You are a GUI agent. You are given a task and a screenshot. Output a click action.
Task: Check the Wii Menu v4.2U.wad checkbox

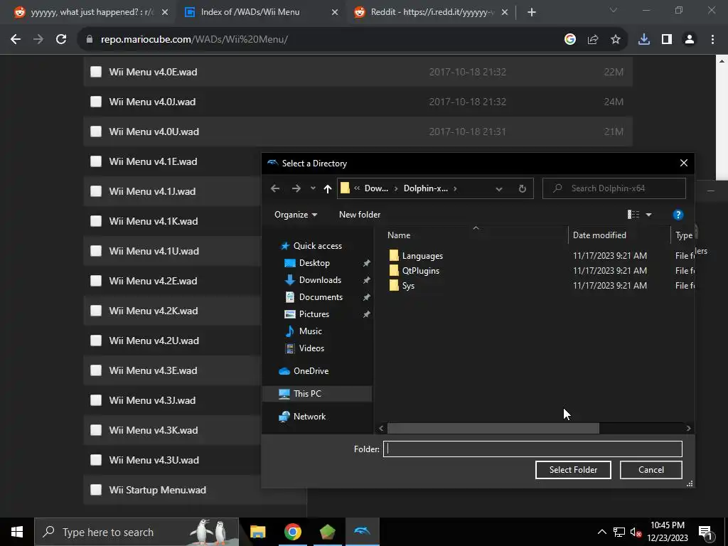(96, 341)
